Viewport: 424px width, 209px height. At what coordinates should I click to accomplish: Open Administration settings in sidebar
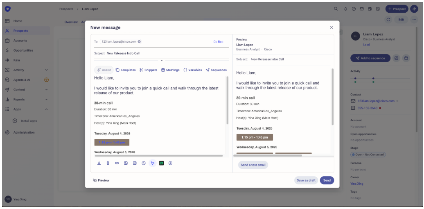(x=27, y=132)
